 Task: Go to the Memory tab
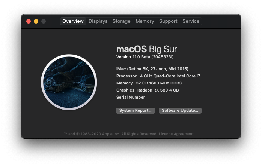145,21
